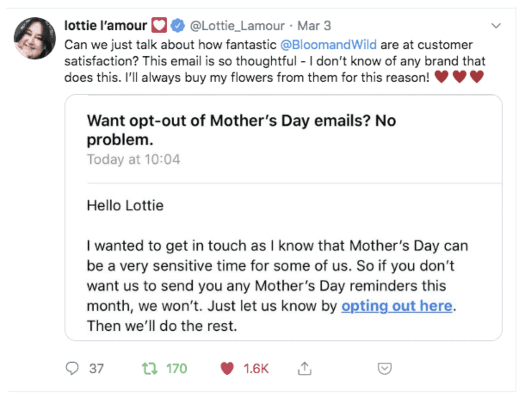Screen dimensions: 531x405
Task: Click the 1.6K likes count
Action: click(256, 368)
